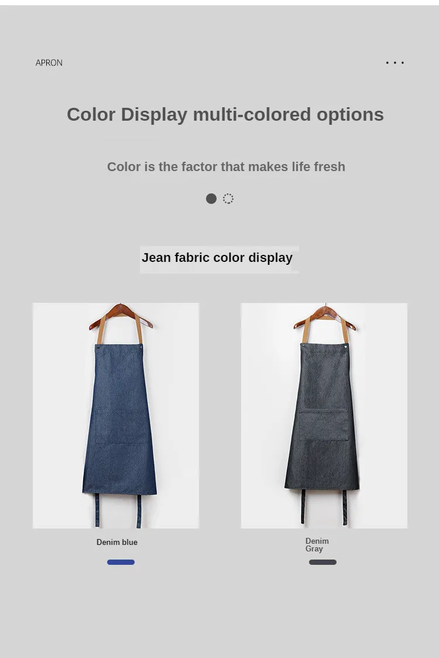This screenshot has width=439, height=658.
Task: Pick the dark gray color swatch bar
Action: 323,562
